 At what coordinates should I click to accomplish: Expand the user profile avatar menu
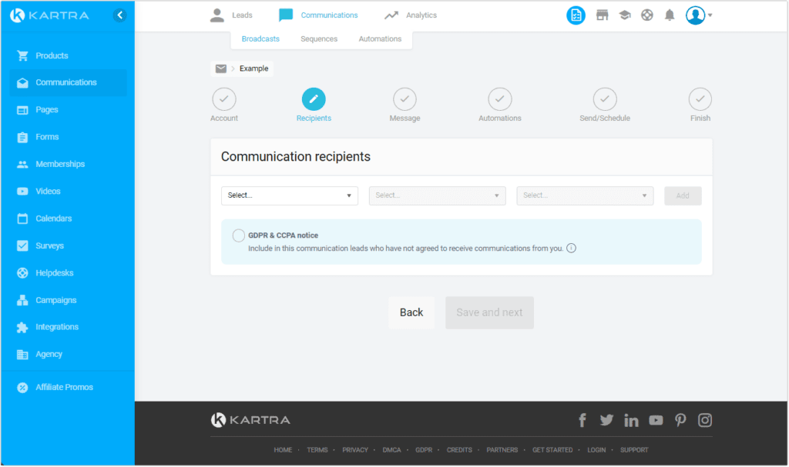click(698, 15)
